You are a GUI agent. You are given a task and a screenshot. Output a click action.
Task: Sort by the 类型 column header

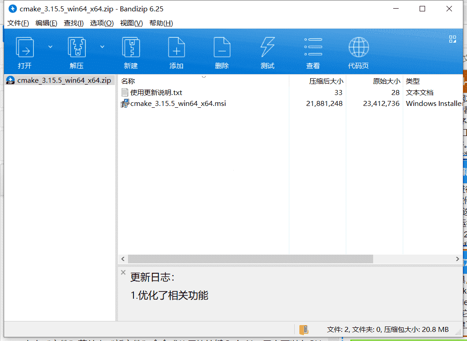pyautogui.click(x=413, y=81)
